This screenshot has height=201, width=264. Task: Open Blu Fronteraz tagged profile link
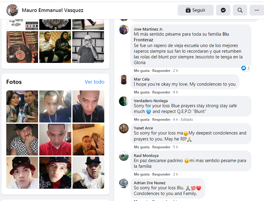[x=181, y=37]
